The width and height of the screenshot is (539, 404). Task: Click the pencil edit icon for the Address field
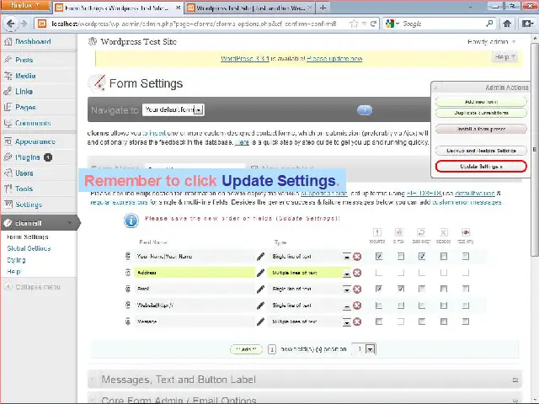[260, 273]
